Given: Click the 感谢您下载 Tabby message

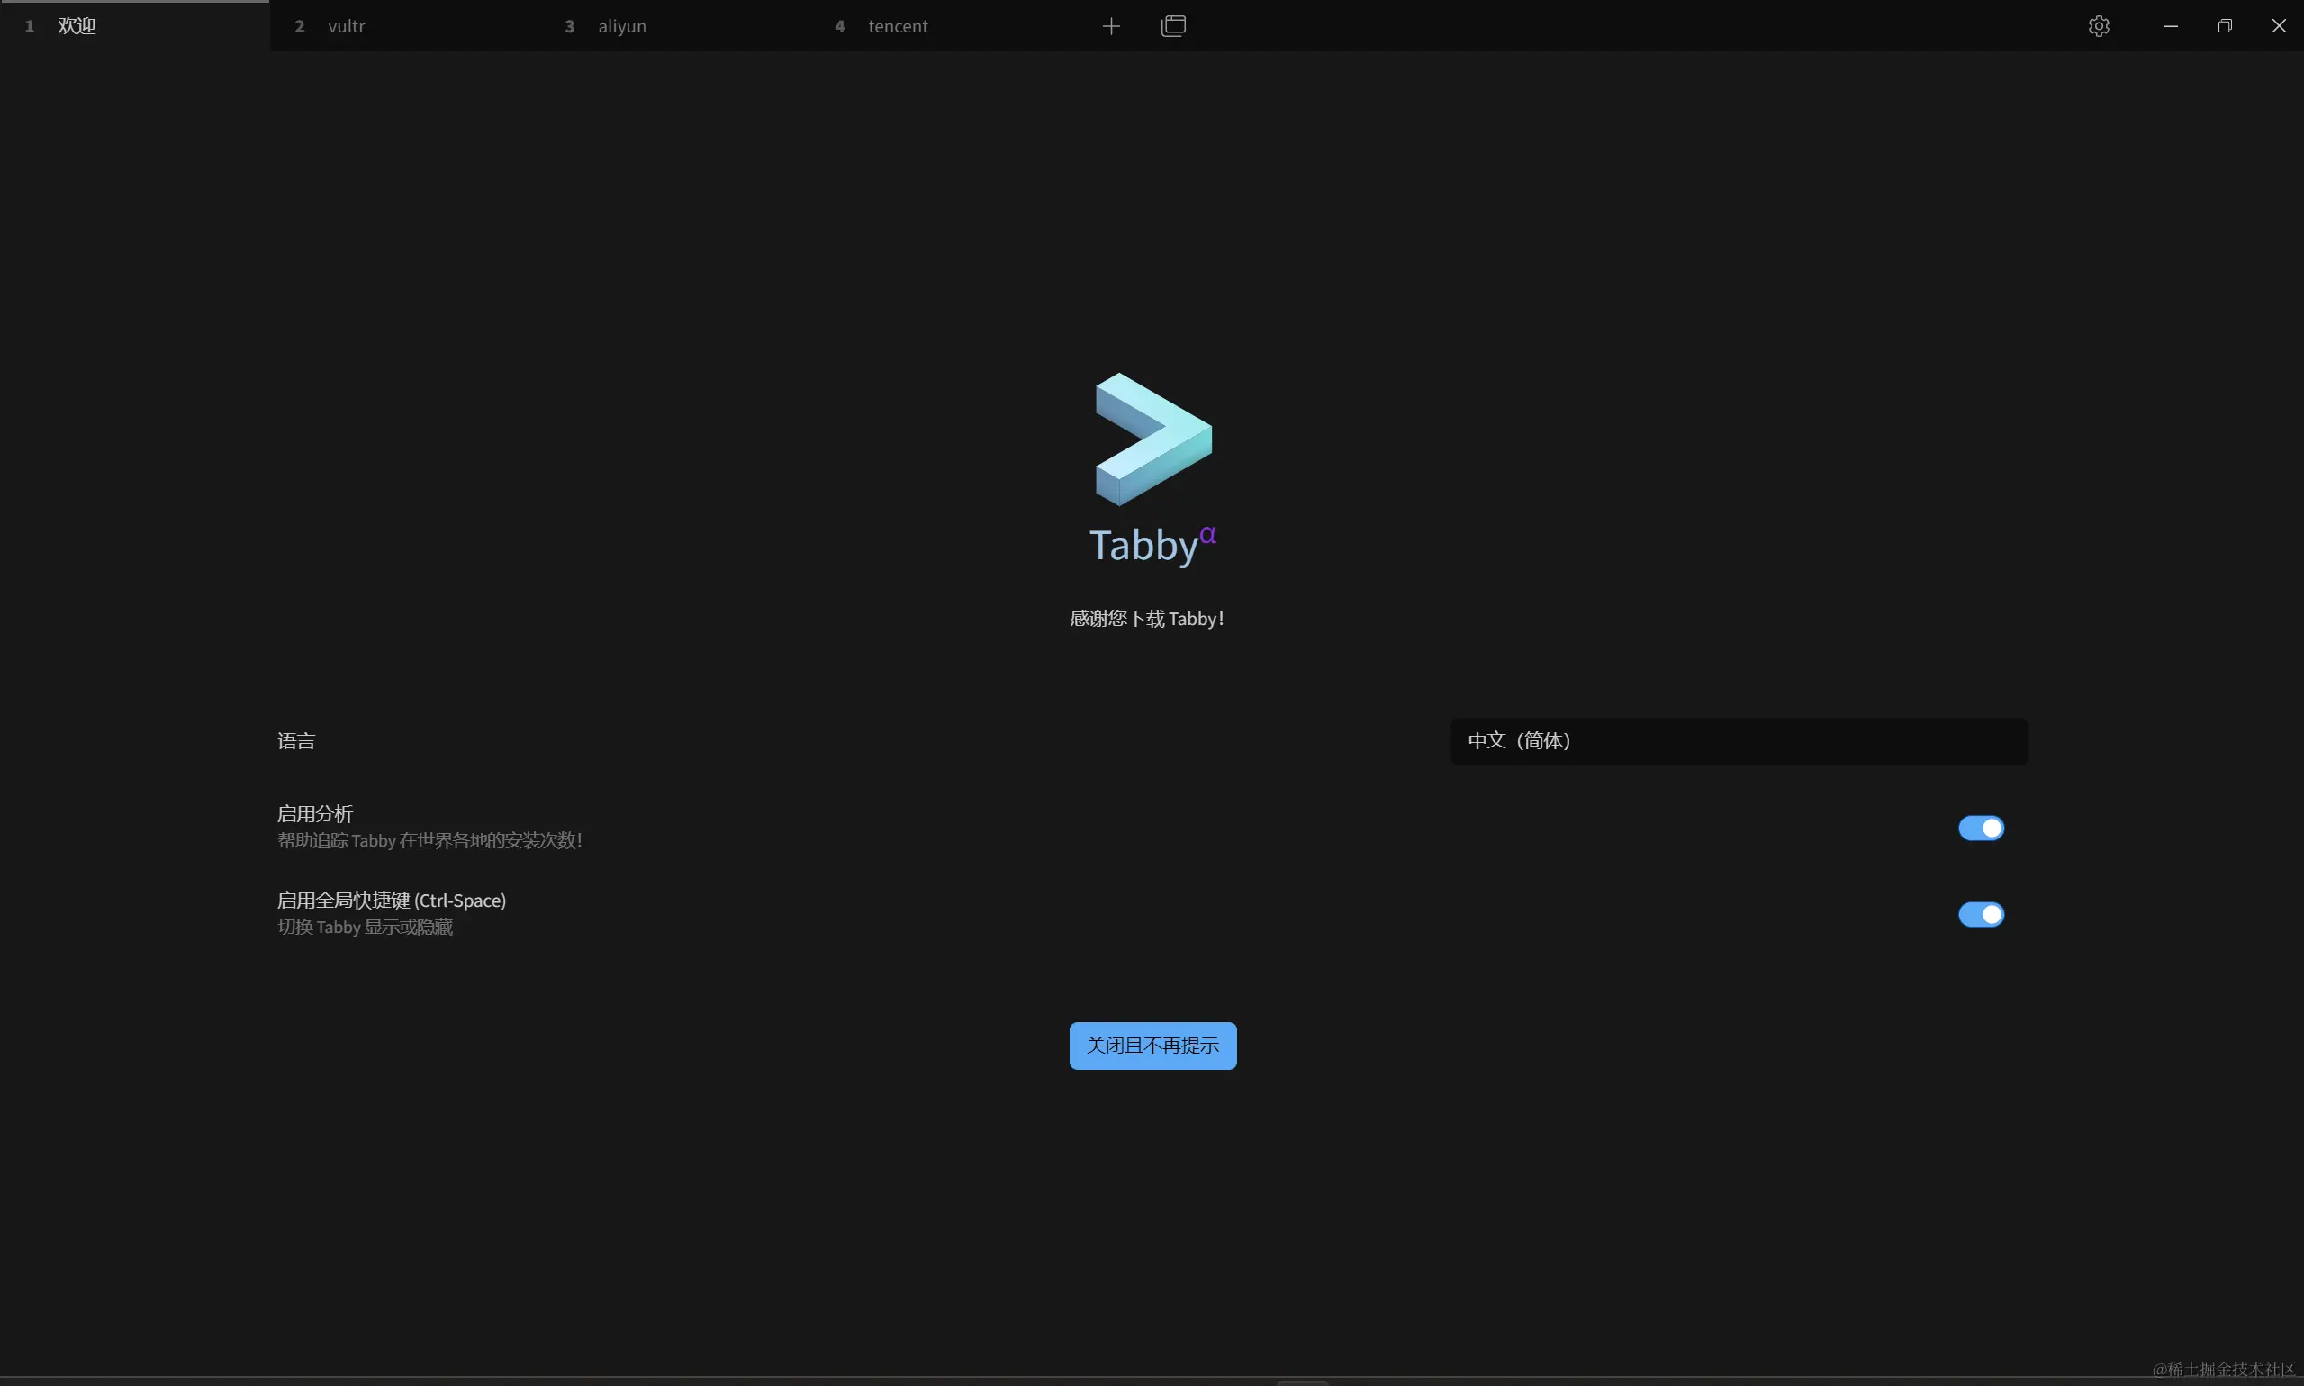Looking at the screenshot, I should pyautogui.click(x=1146, y=619).
